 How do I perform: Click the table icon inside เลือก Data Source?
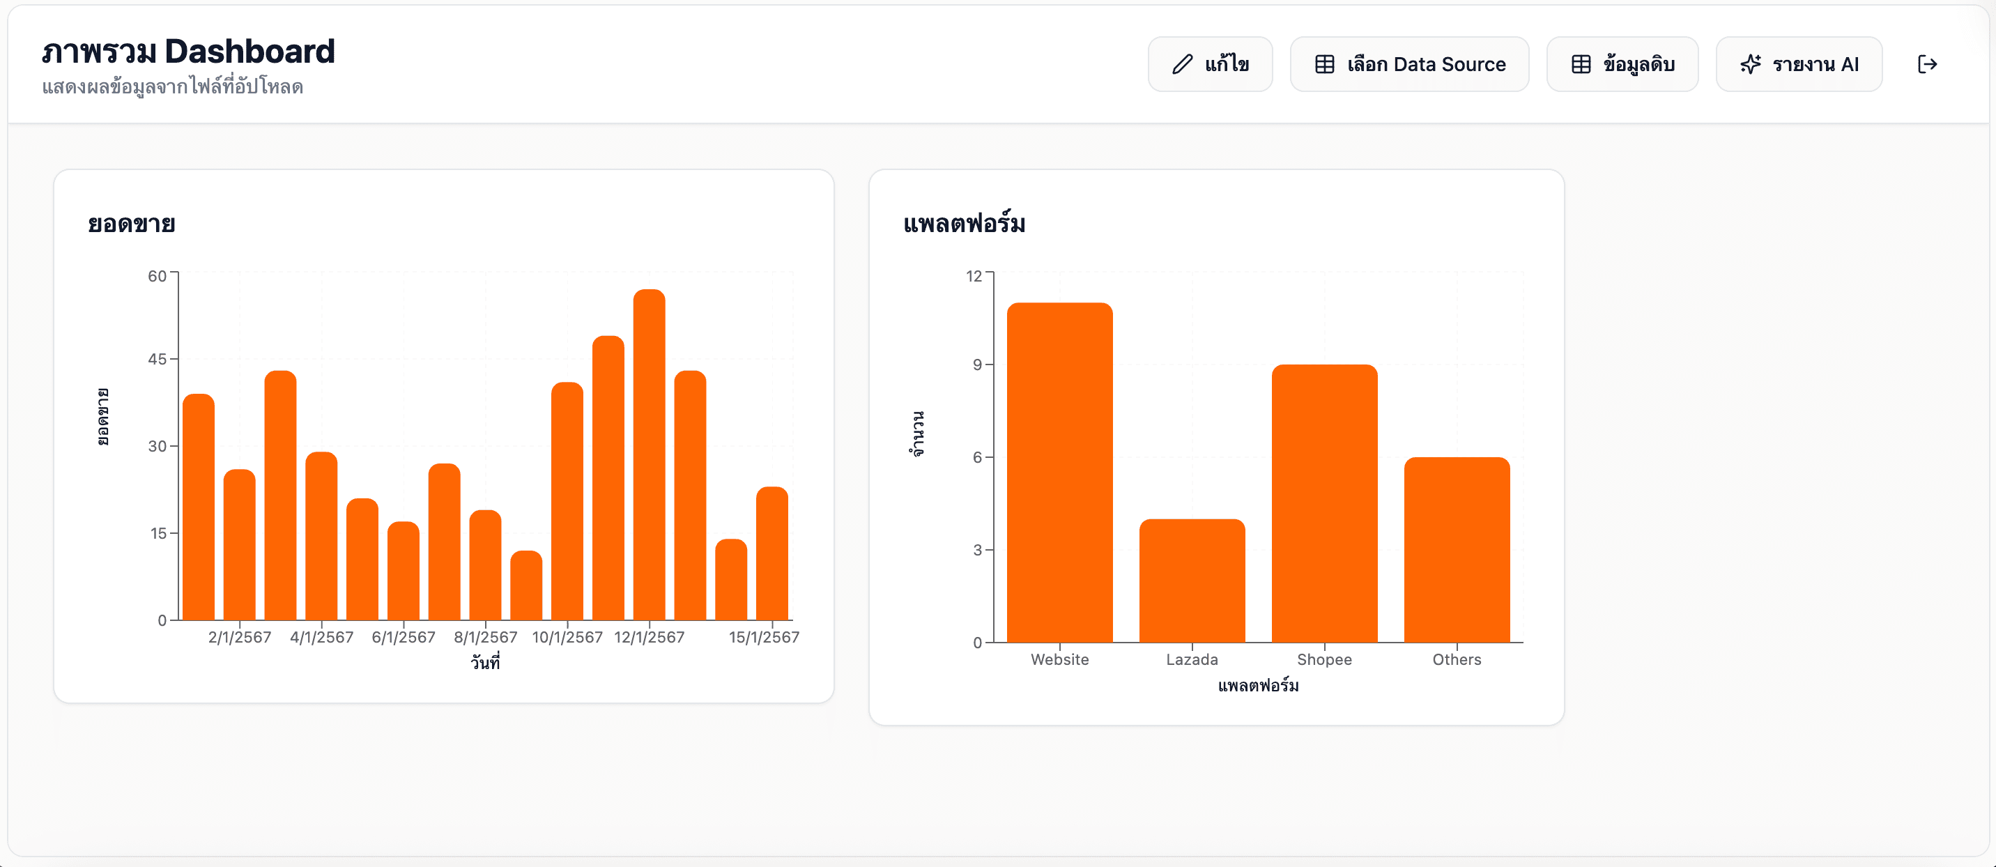pyautogui.click(x=1326, y=63)
